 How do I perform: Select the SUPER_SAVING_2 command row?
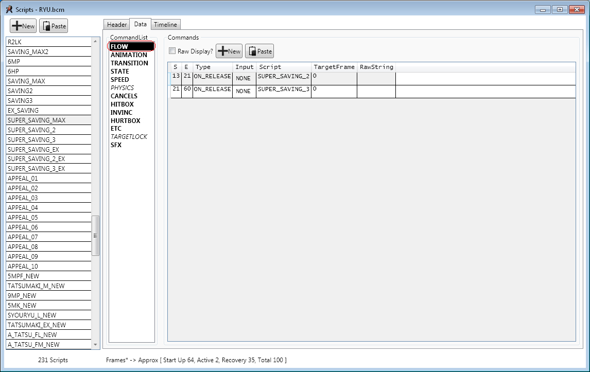283,77
